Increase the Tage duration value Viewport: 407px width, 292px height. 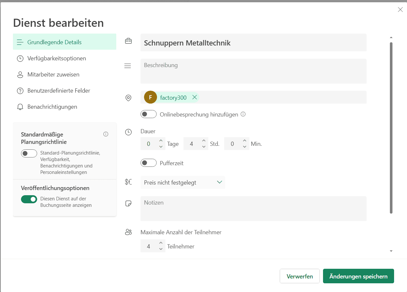[x=161, y=141]
